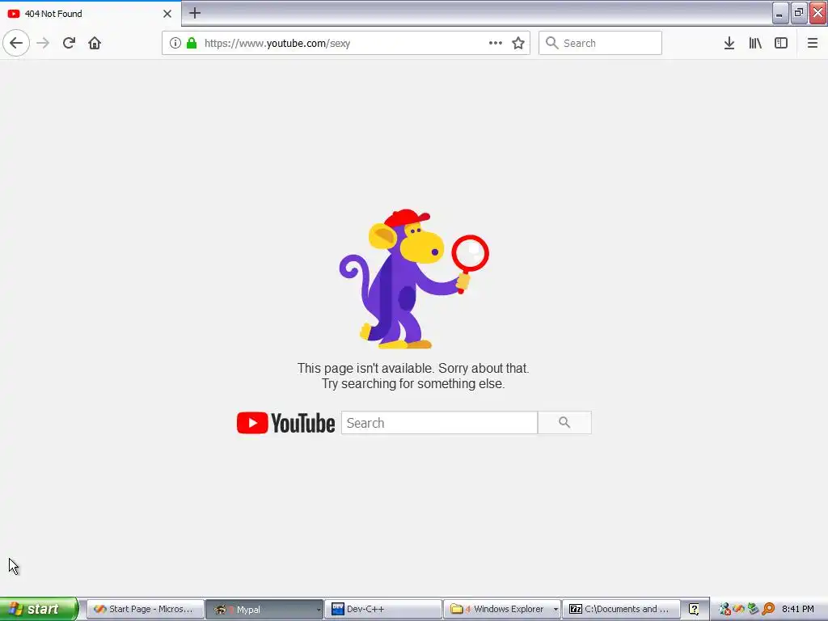
Task: View connection security with the green padlock
Action: point(192,43)
